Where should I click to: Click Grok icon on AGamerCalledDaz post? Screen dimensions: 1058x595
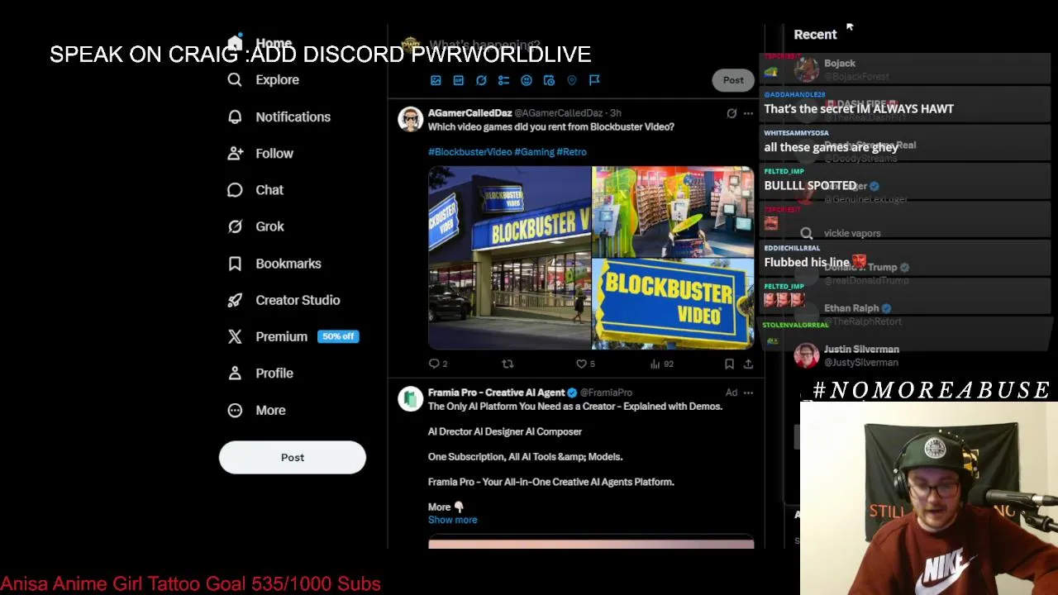point(732,113)
